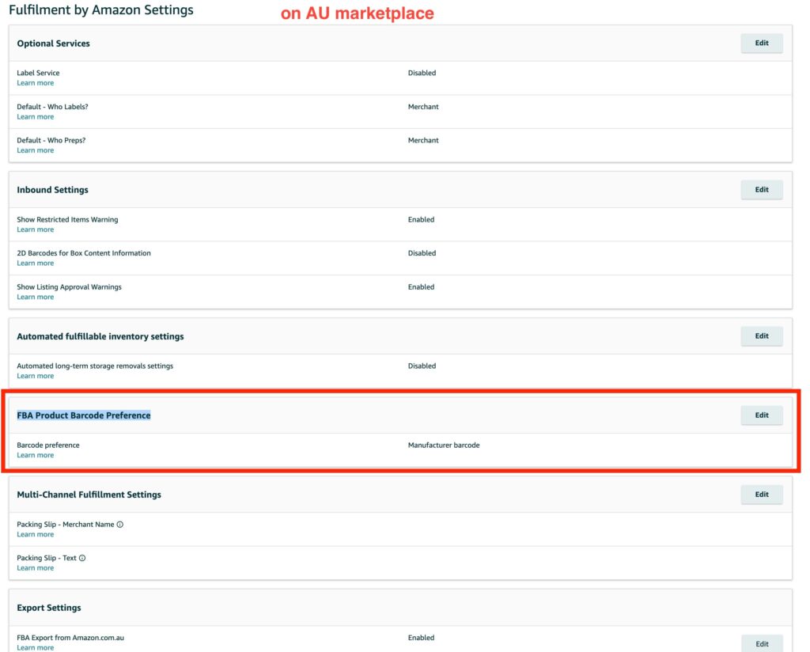
Task: Learn more under Packing Slip - Merchant Name
Action: 36,535
